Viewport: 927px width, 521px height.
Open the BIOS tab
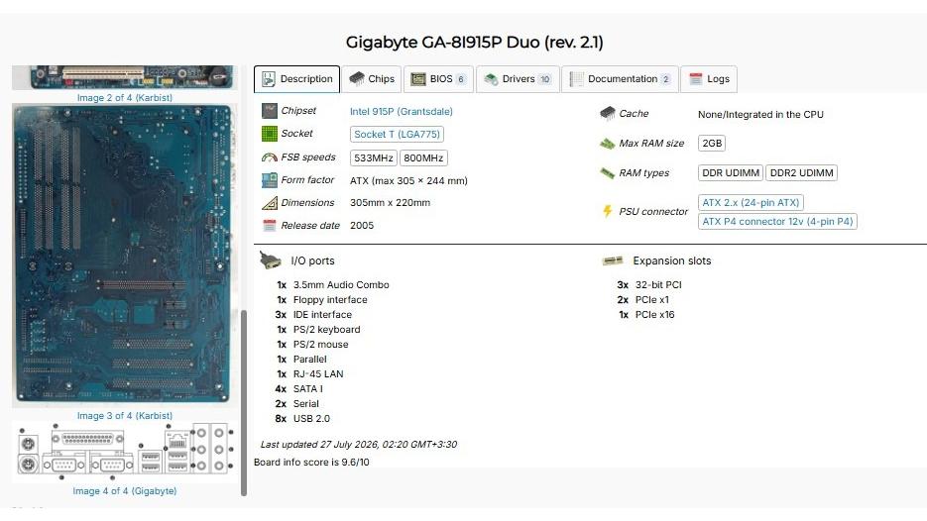438,79
